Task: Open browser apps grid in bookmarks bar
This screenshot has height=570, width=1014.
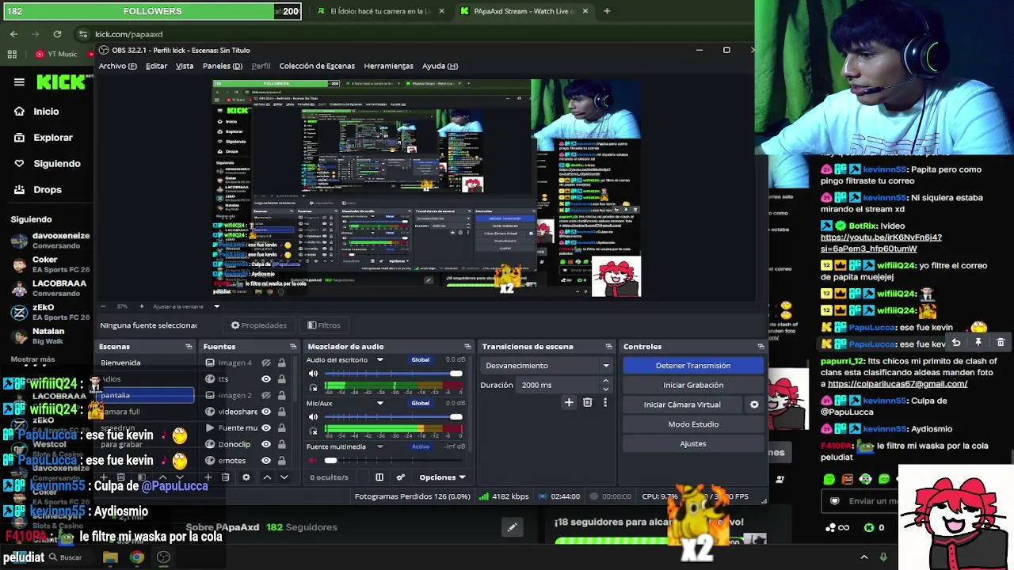Action: [x=12, y=54]
